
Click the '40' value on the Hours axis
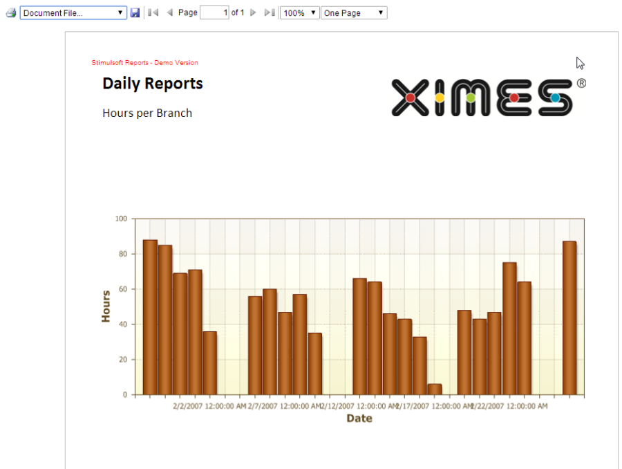point(123,324)
